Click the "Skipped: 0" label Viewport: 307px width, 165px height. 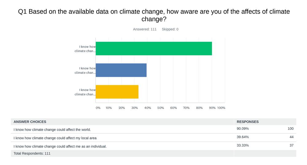click(170, 29)
